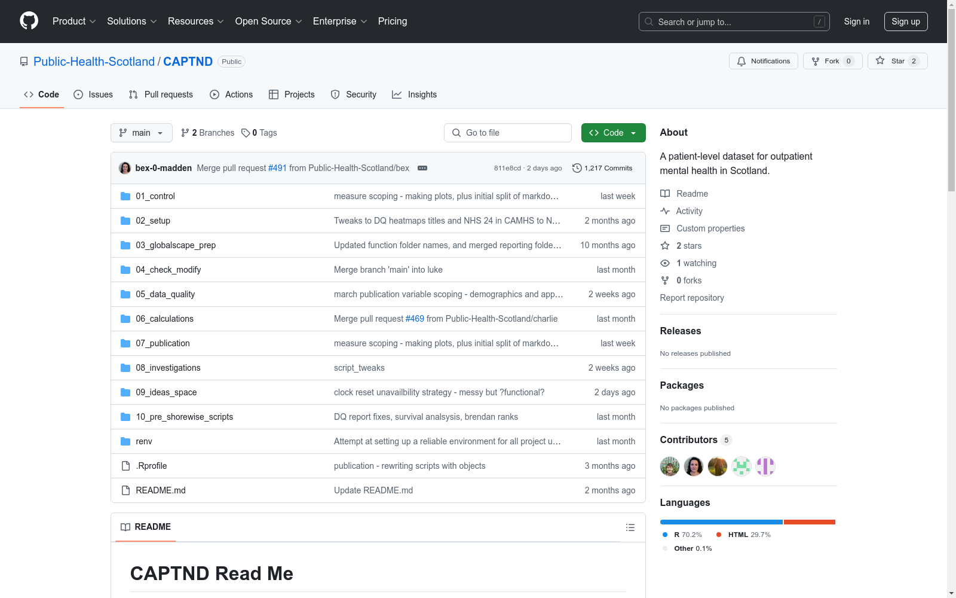Click the eye icon beside 1 watching
Image resolution: width=956 pixels, height=598 pixels.
click(665, 263)
